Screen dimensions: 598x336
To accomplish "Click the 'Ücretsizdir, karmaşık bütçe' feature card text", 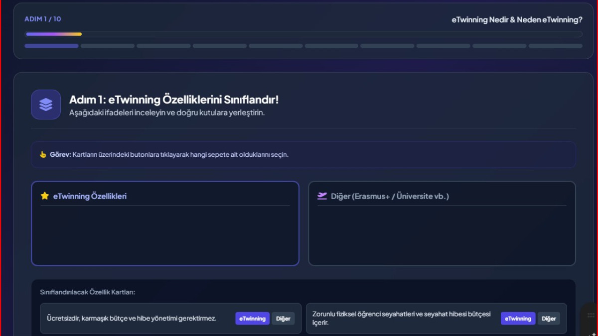I will (132, 319).
